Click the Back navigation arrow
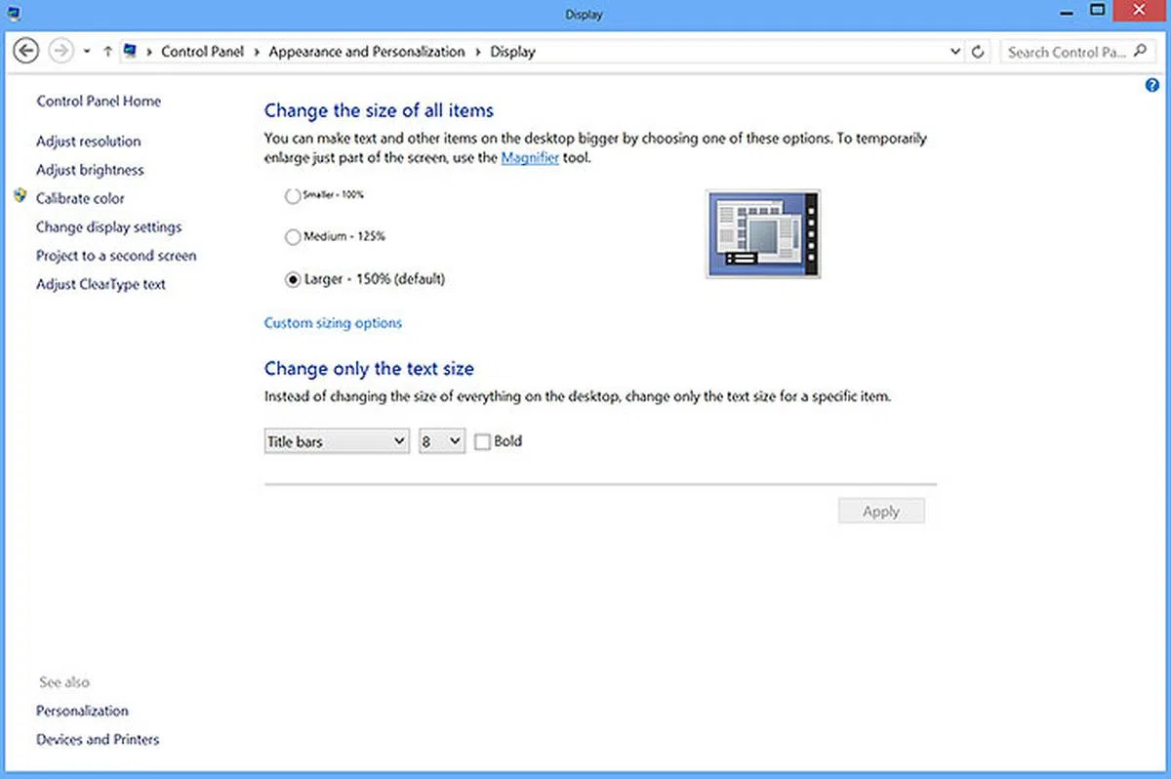Image resolution: width=1171 pixels, height=779 pixels. click(27, 52)
